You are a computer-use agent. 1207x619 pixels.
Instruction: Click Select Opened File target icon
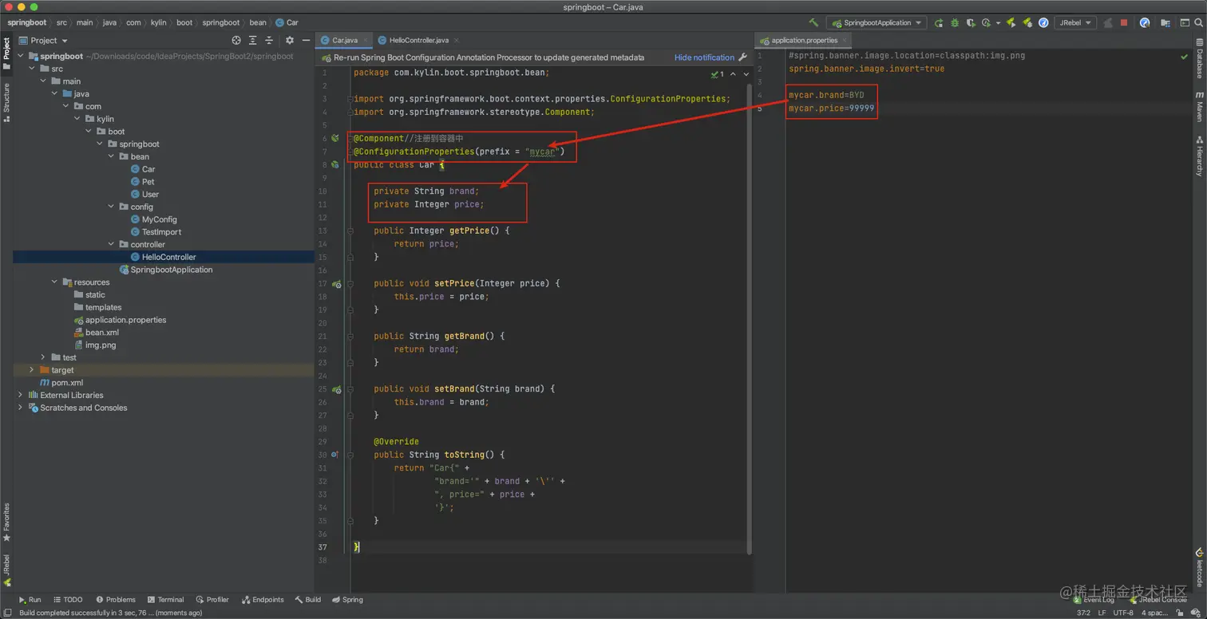[x=236, y=40]
